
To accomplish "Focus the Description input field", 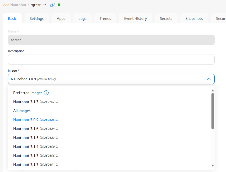I will [111, 59].
